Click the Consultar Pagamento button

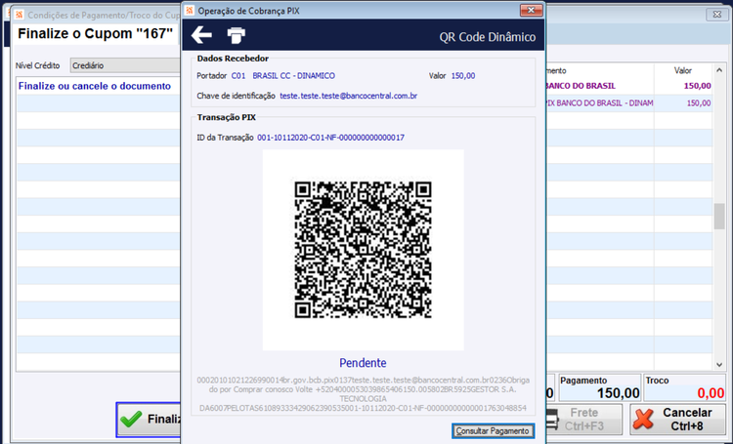pos(493,431)
